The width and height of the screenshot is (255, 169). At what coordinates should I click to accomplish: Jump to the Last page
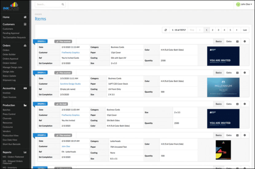coord(245,30)
